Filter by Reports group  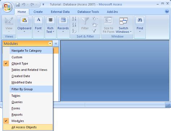pyautogui.click(x=28, y=114)
